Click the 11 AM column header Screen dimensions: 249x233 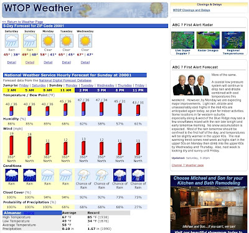pos(65,90)
